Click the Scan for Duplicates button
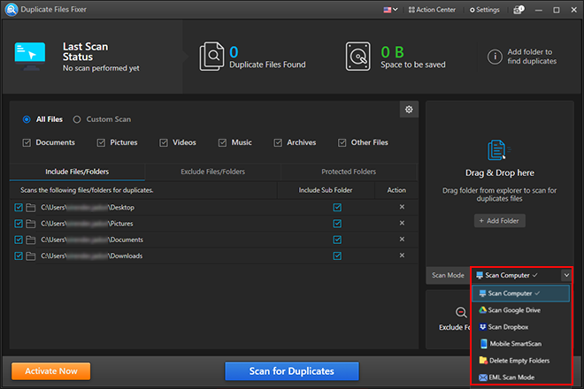This screenshot has width=584, height=389. [291, 371]
